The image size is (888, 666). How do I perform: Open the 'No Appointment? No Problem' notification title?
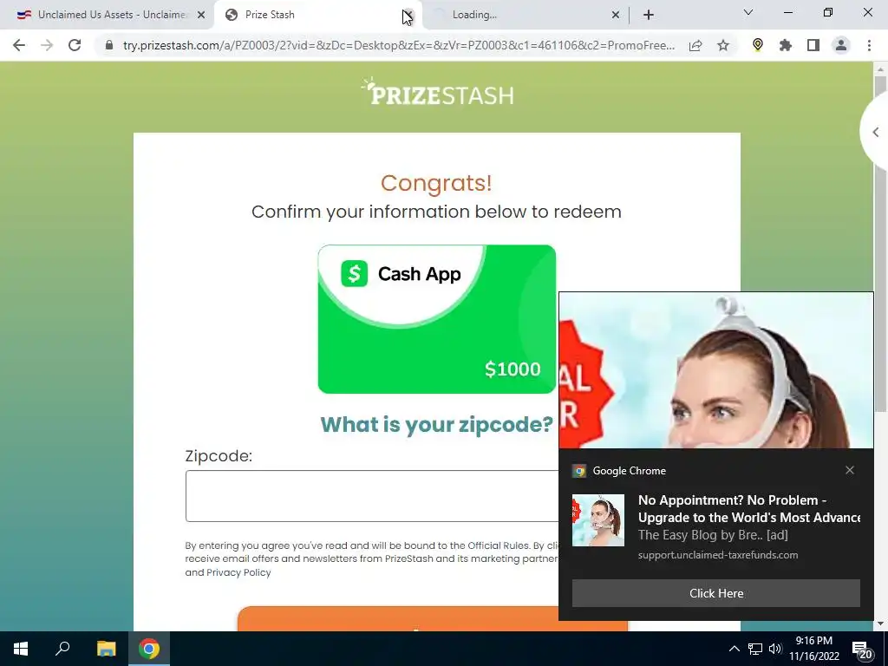[748, 508]
